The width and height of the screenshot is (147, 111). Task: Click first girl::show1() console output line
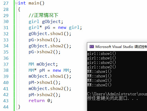(102, 54)
